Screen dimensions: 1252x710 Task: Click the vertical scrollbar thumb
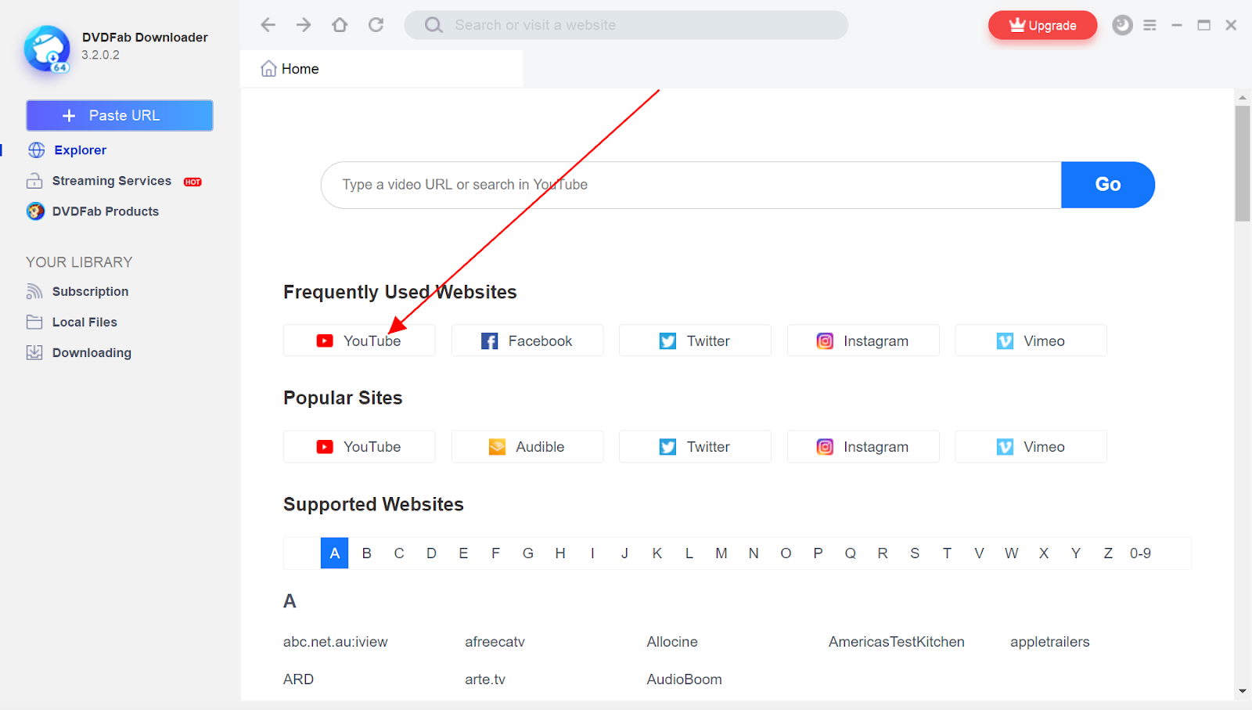click(1243, 164)
